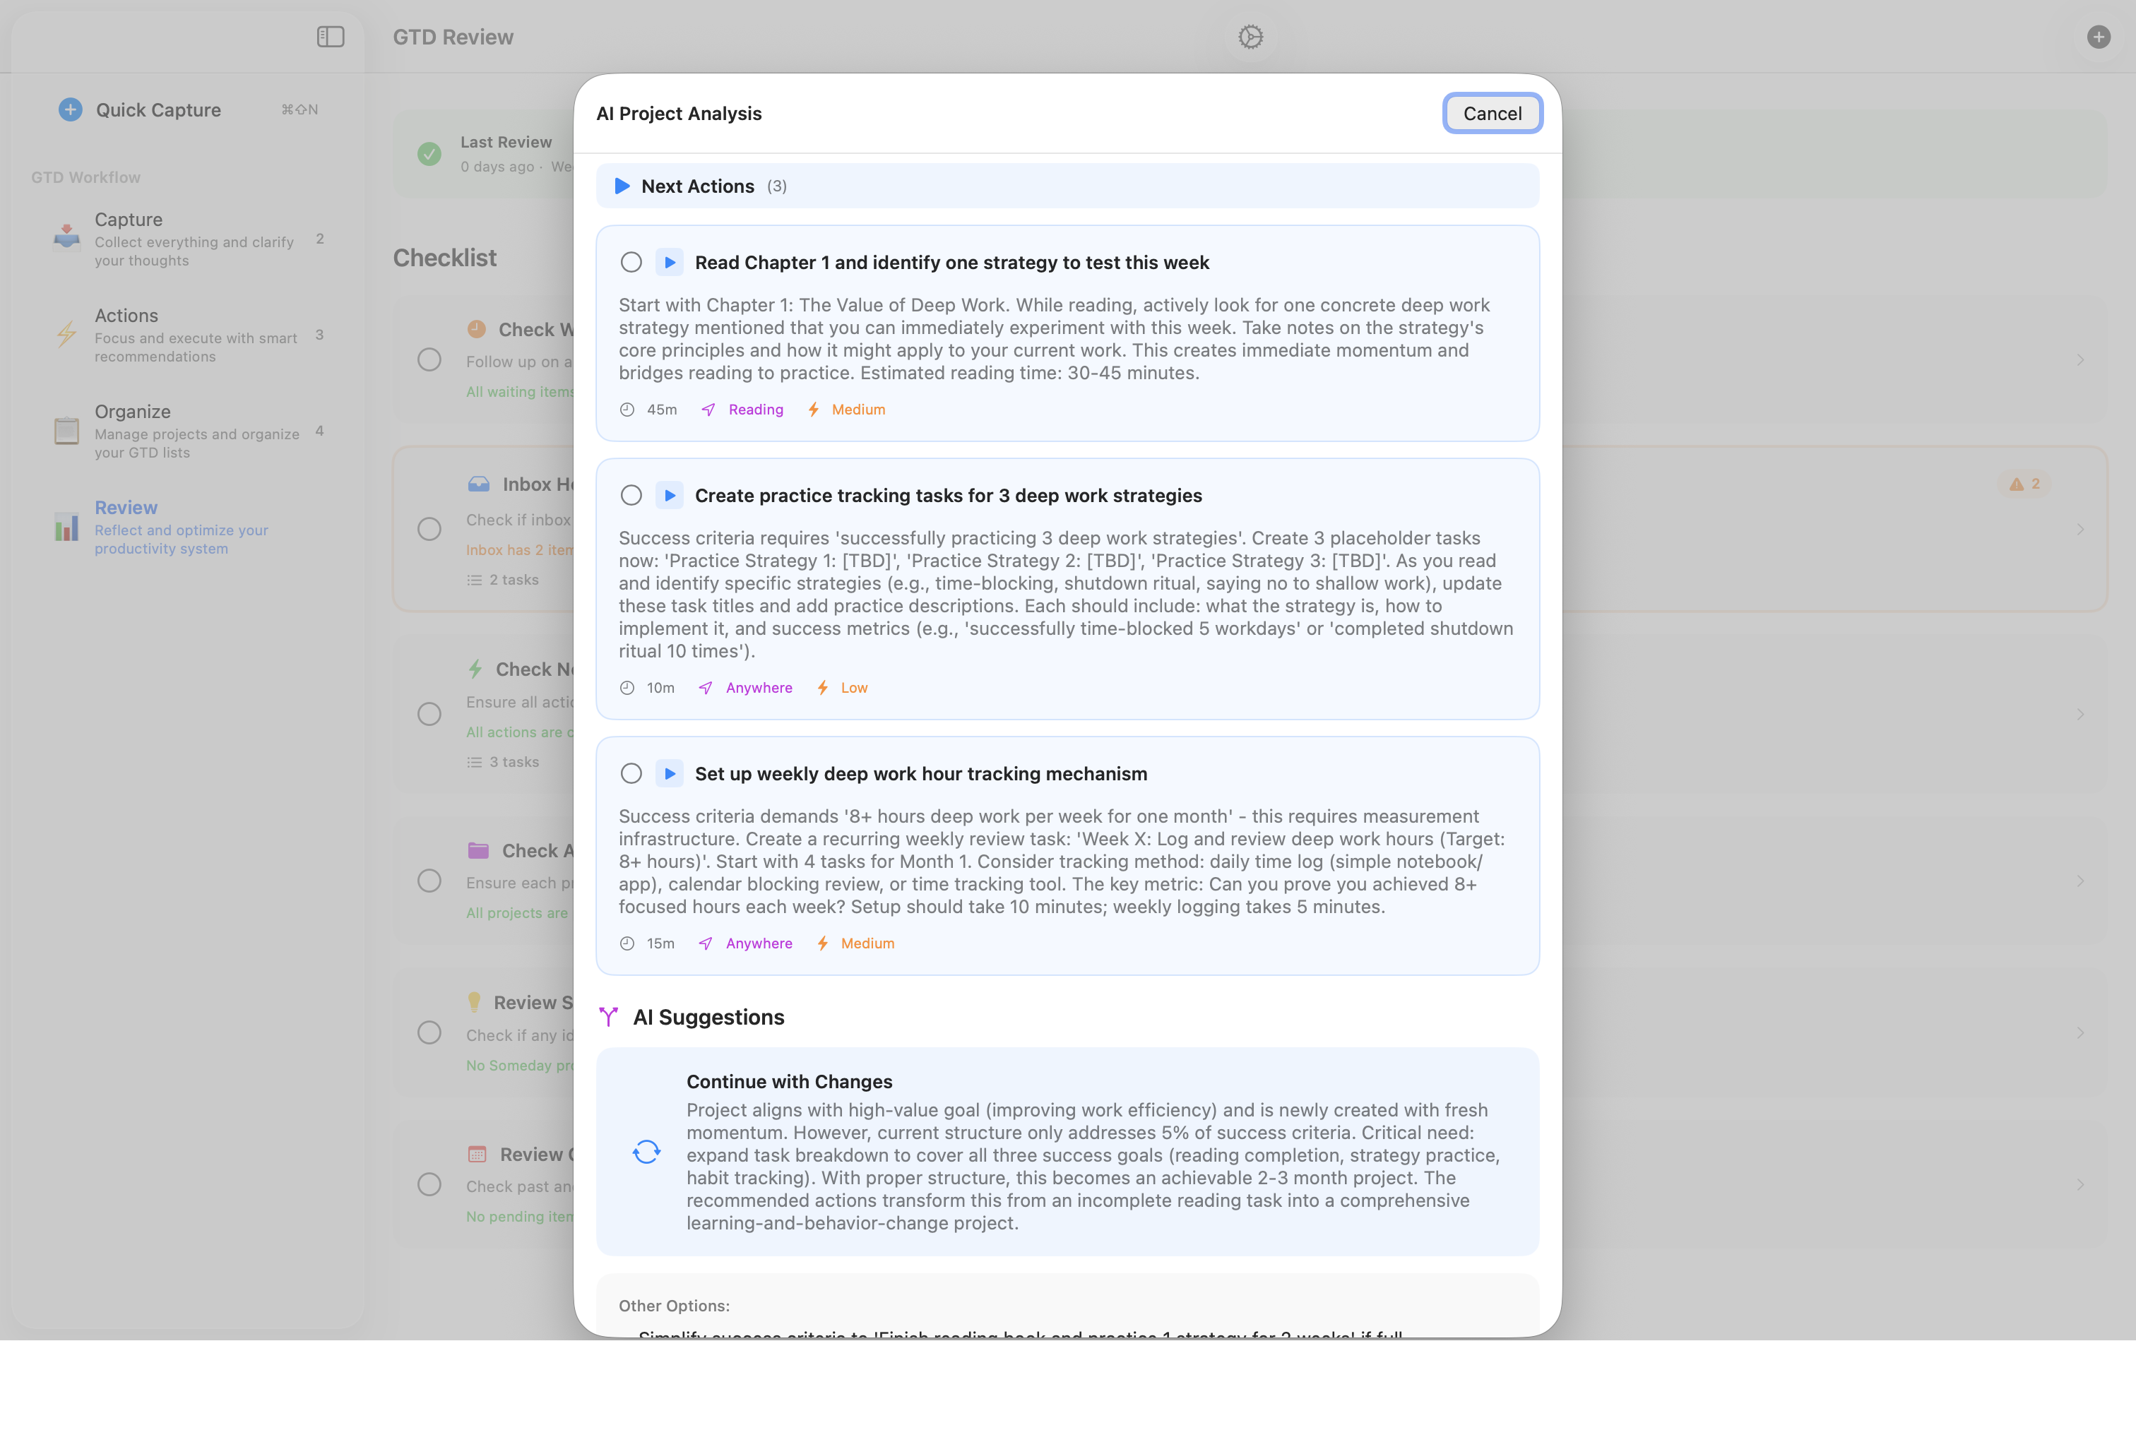Toggle the sidebar visibility icon top left
This screenshot has width=2136, height=1442.
(x=330, y=37)
